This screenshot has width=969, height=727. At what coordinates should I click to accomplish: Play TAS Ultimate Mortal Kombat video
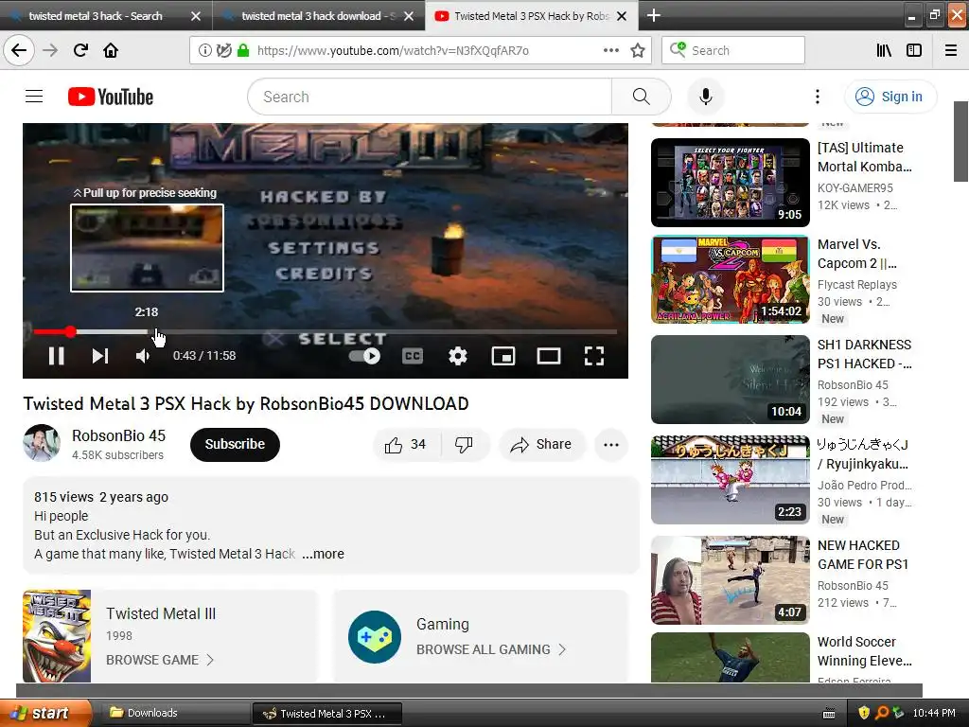pos(730,183)
